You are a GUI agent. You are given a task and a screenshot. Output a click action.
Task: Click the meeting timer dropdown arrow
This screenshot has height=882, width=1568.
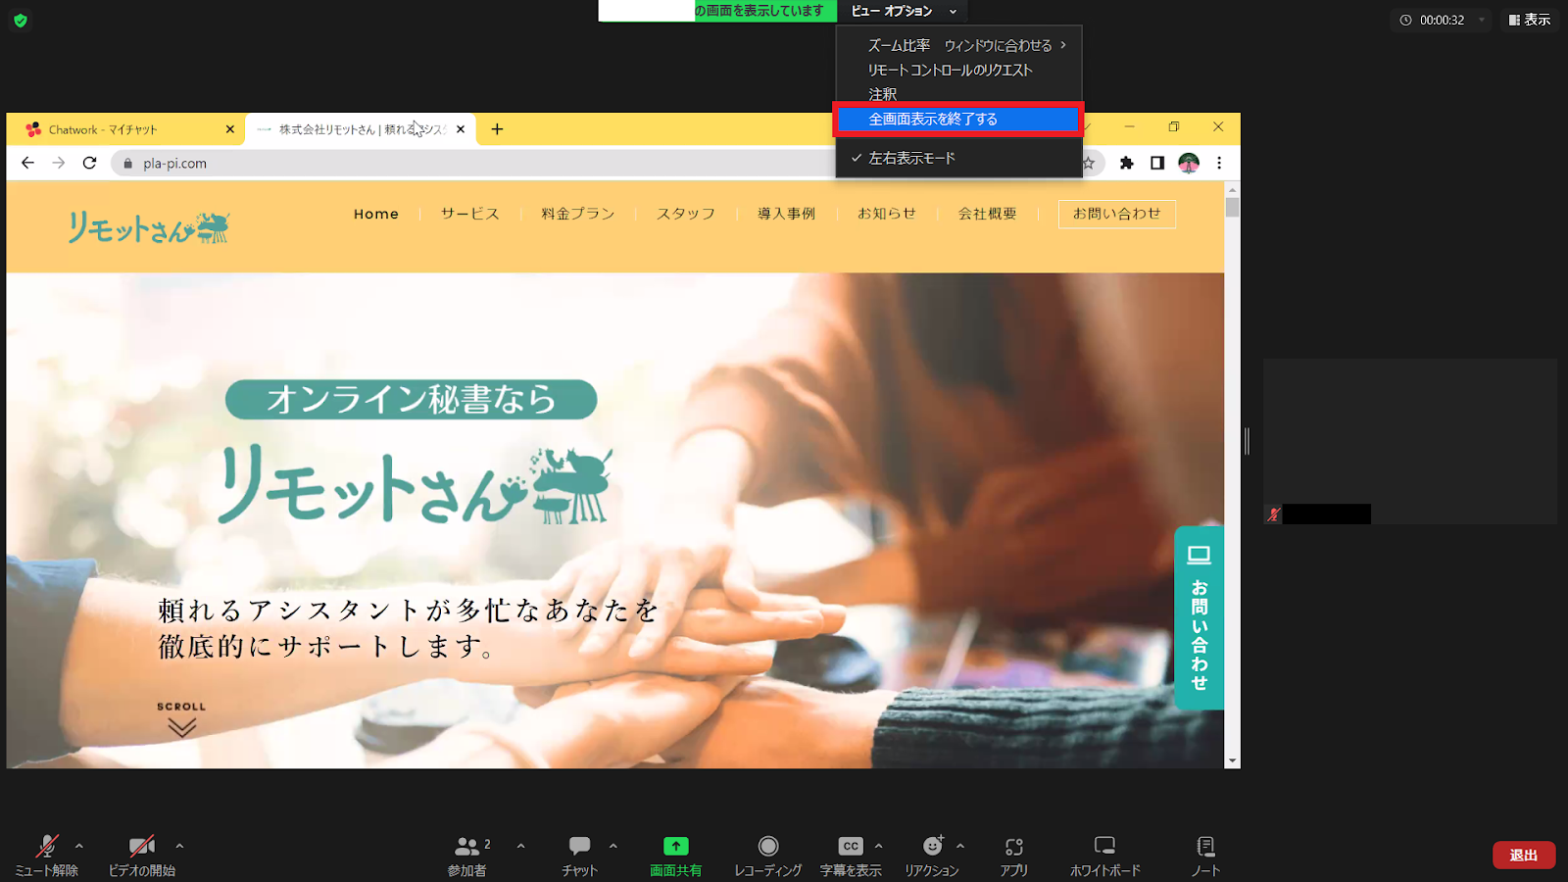point(1482,20)
